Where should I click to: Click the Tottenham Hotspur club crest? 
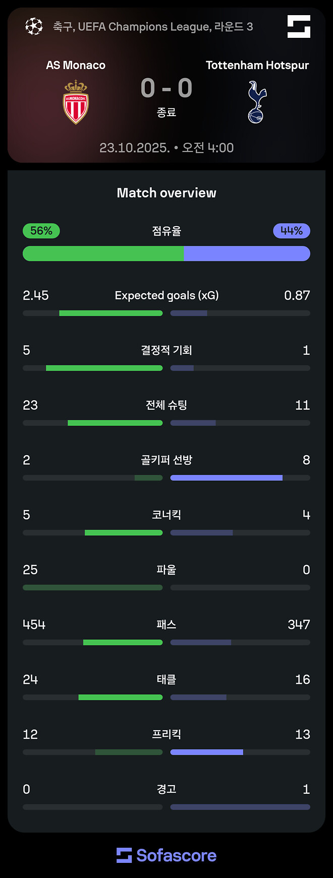point(257,102)
